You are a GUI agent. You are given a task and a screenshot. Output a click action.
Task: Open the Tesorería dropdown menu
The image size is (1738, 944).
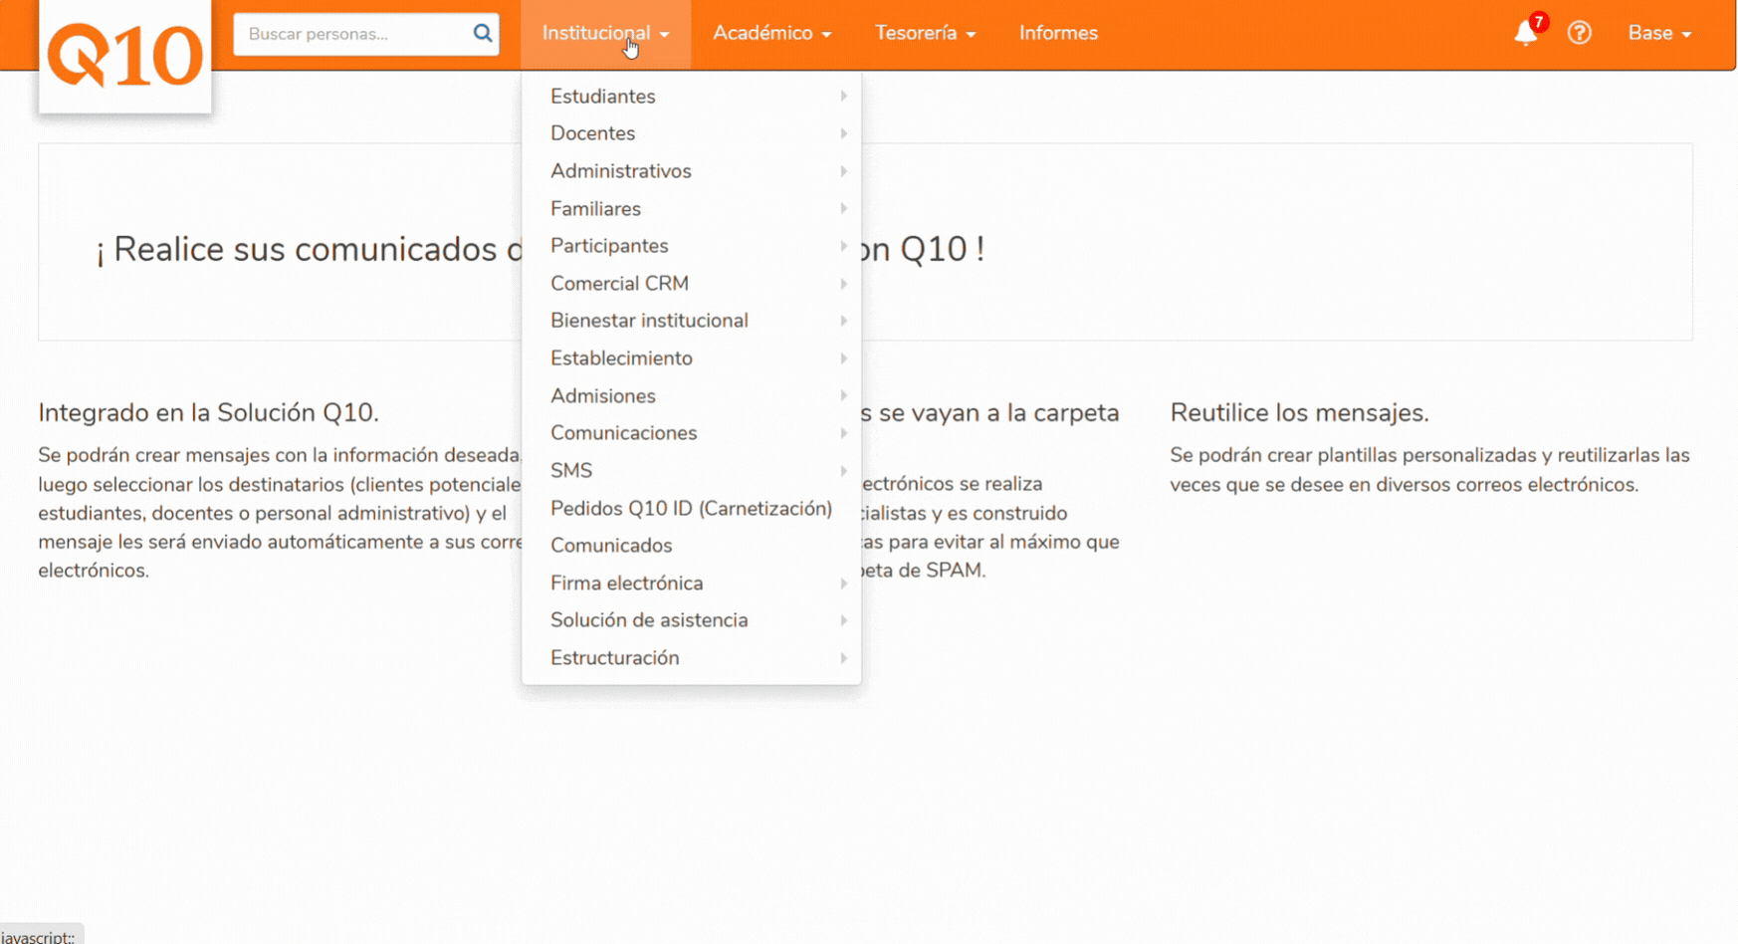[925, 34]
